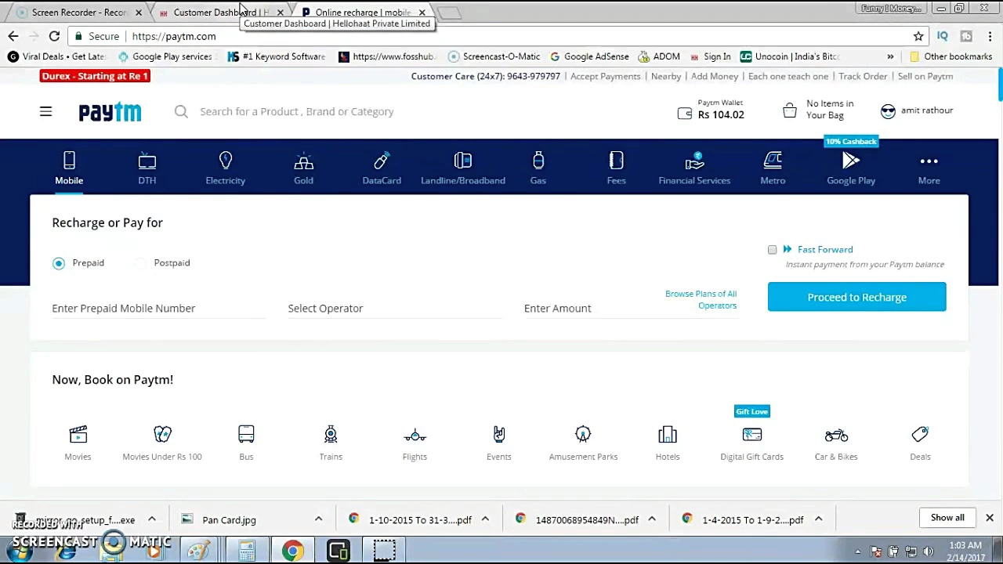Select the DTH recharge category
This screenshot has width=1003, height=564.
[147, 168]
